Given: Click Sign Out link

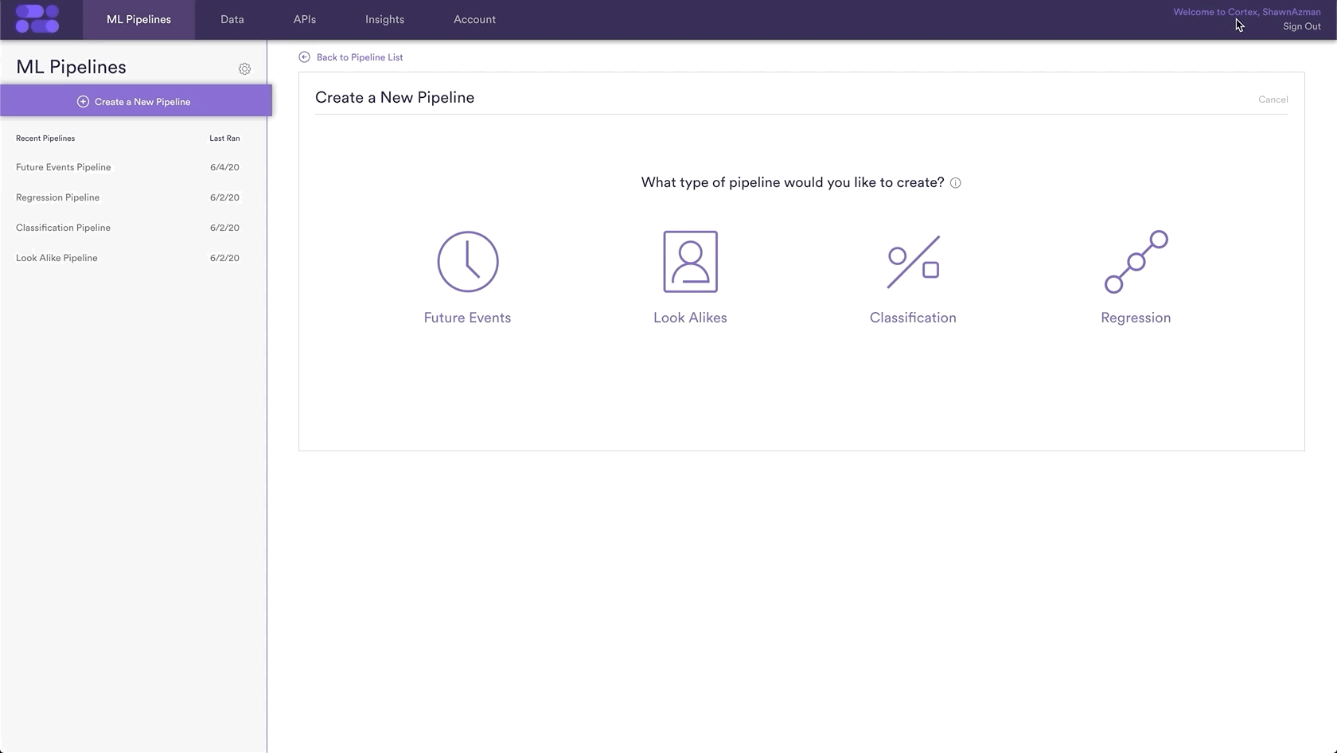Looking at the screenshot, I should coord(1301,26).
